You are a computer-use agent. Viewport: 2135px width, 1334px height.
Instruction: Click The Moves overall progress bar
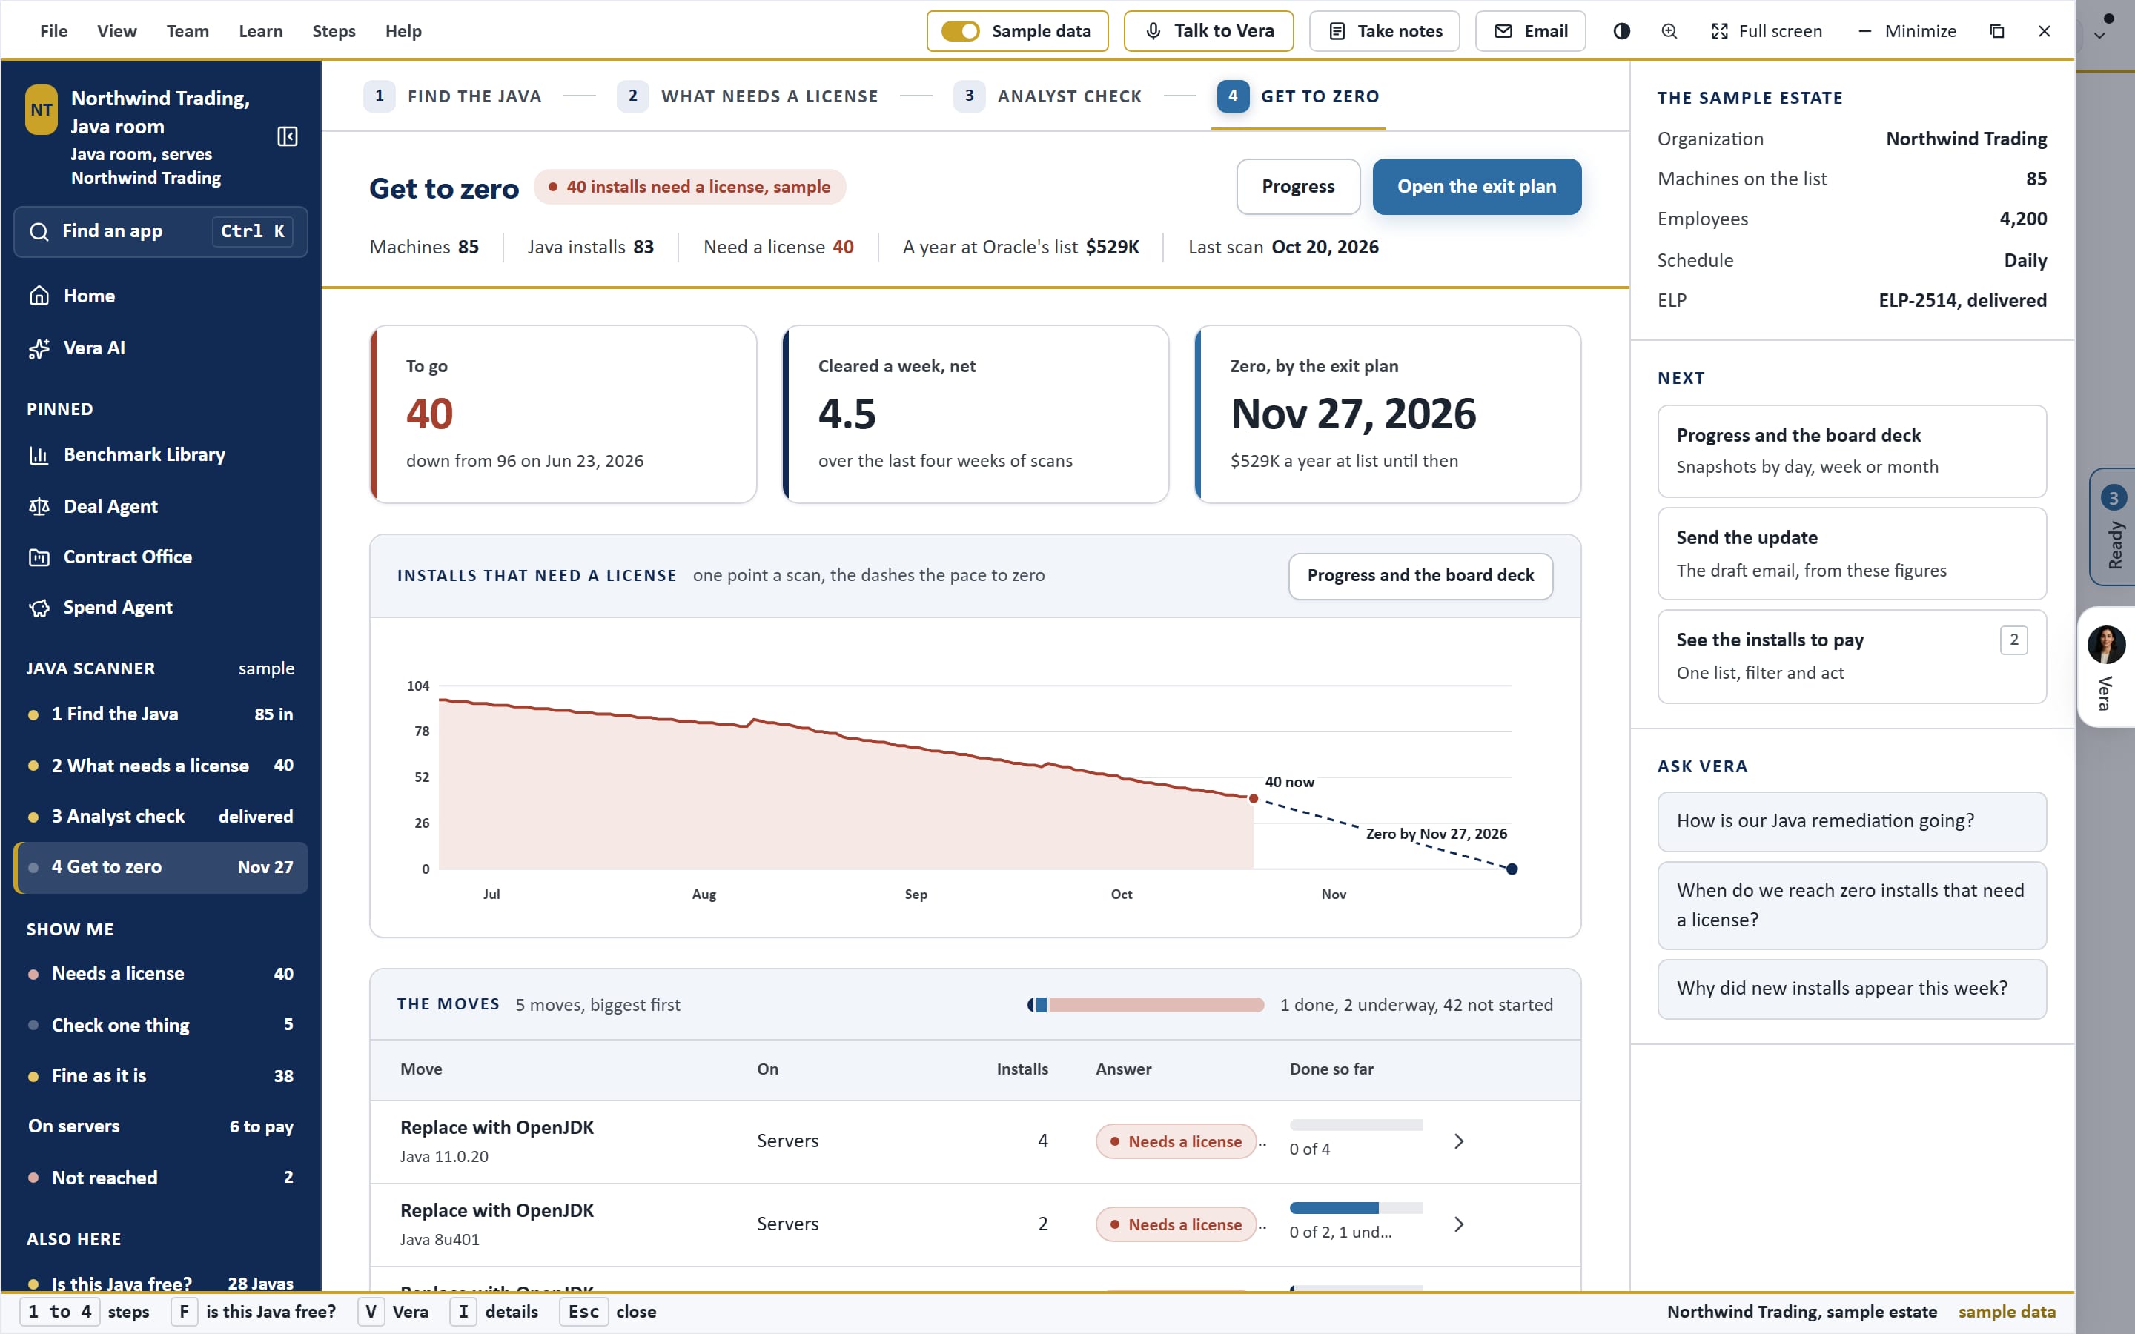[1145, 1005]
